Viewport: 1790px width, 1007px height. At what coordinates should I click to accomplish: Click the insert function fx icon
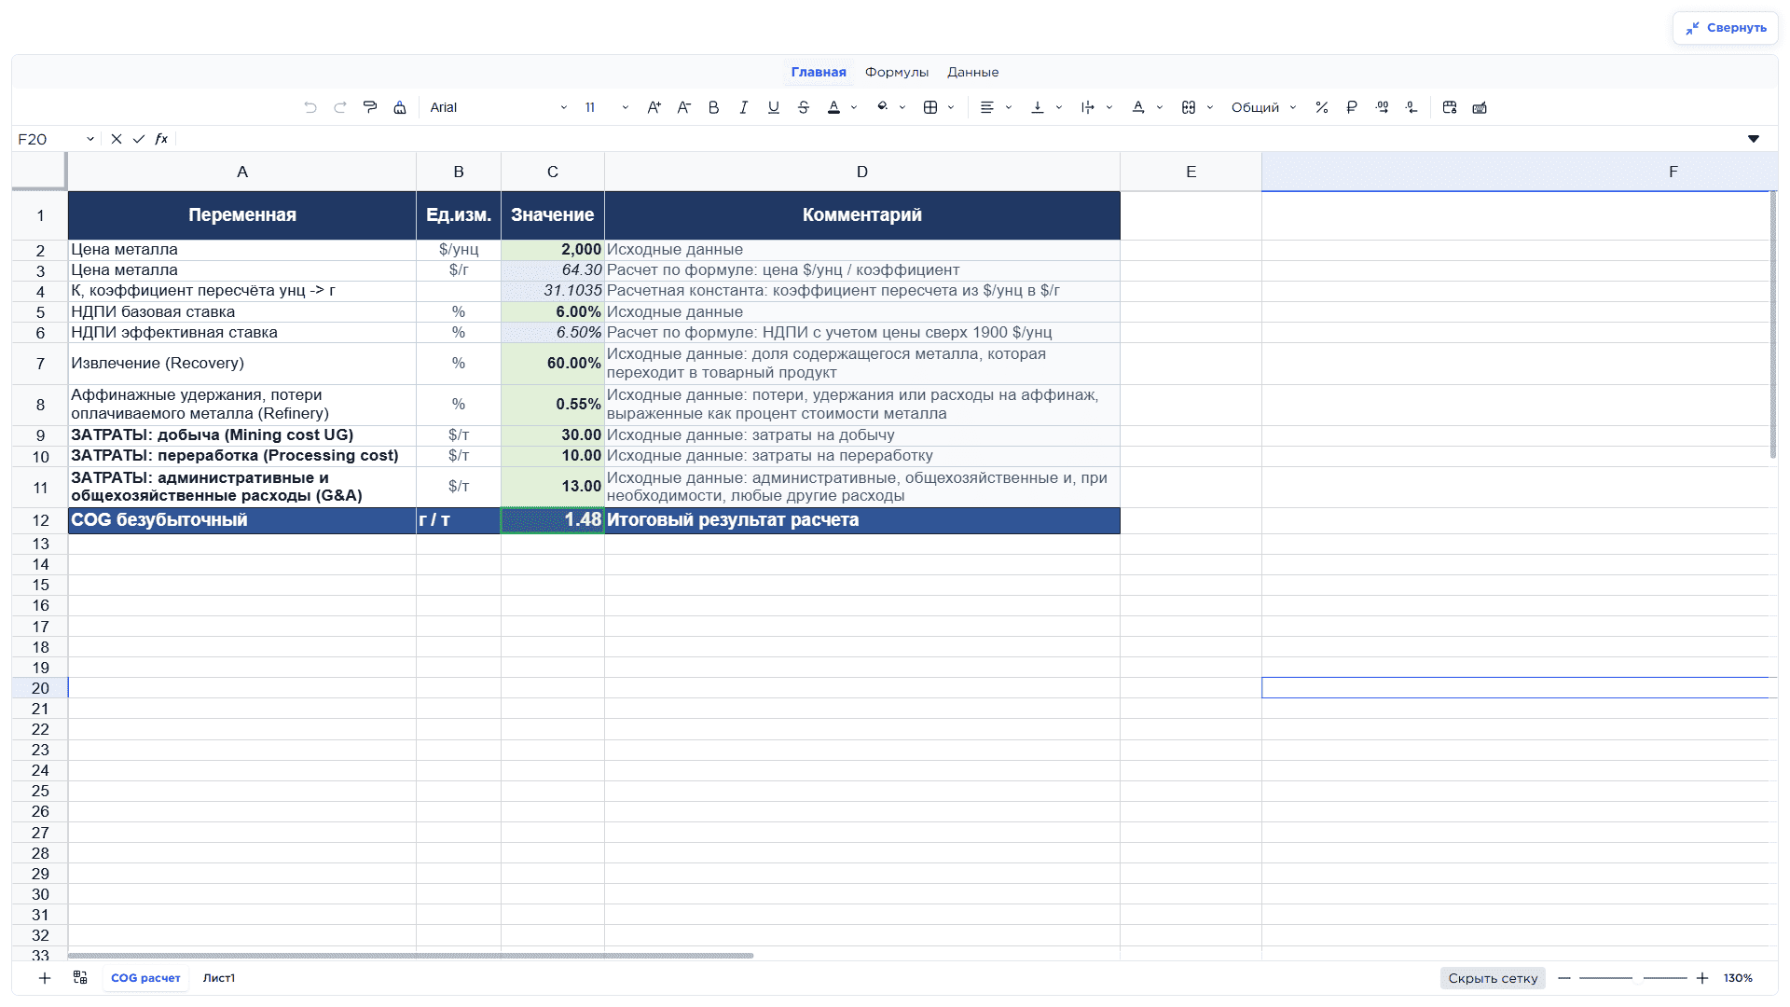pos(161,139)
